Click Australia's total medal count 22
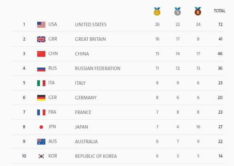The image size is (234, 166). coord(220,142)
